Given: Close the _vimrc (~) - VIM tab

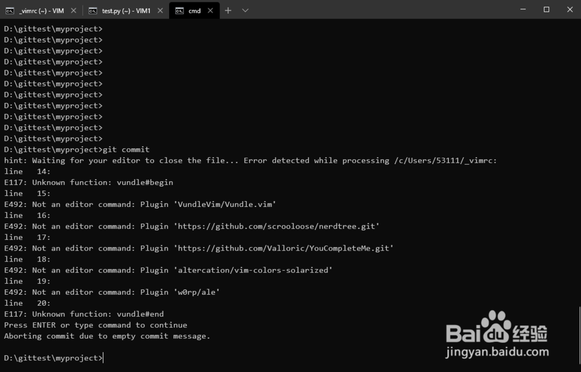Looking at the screenshot, I should [73, 10].
